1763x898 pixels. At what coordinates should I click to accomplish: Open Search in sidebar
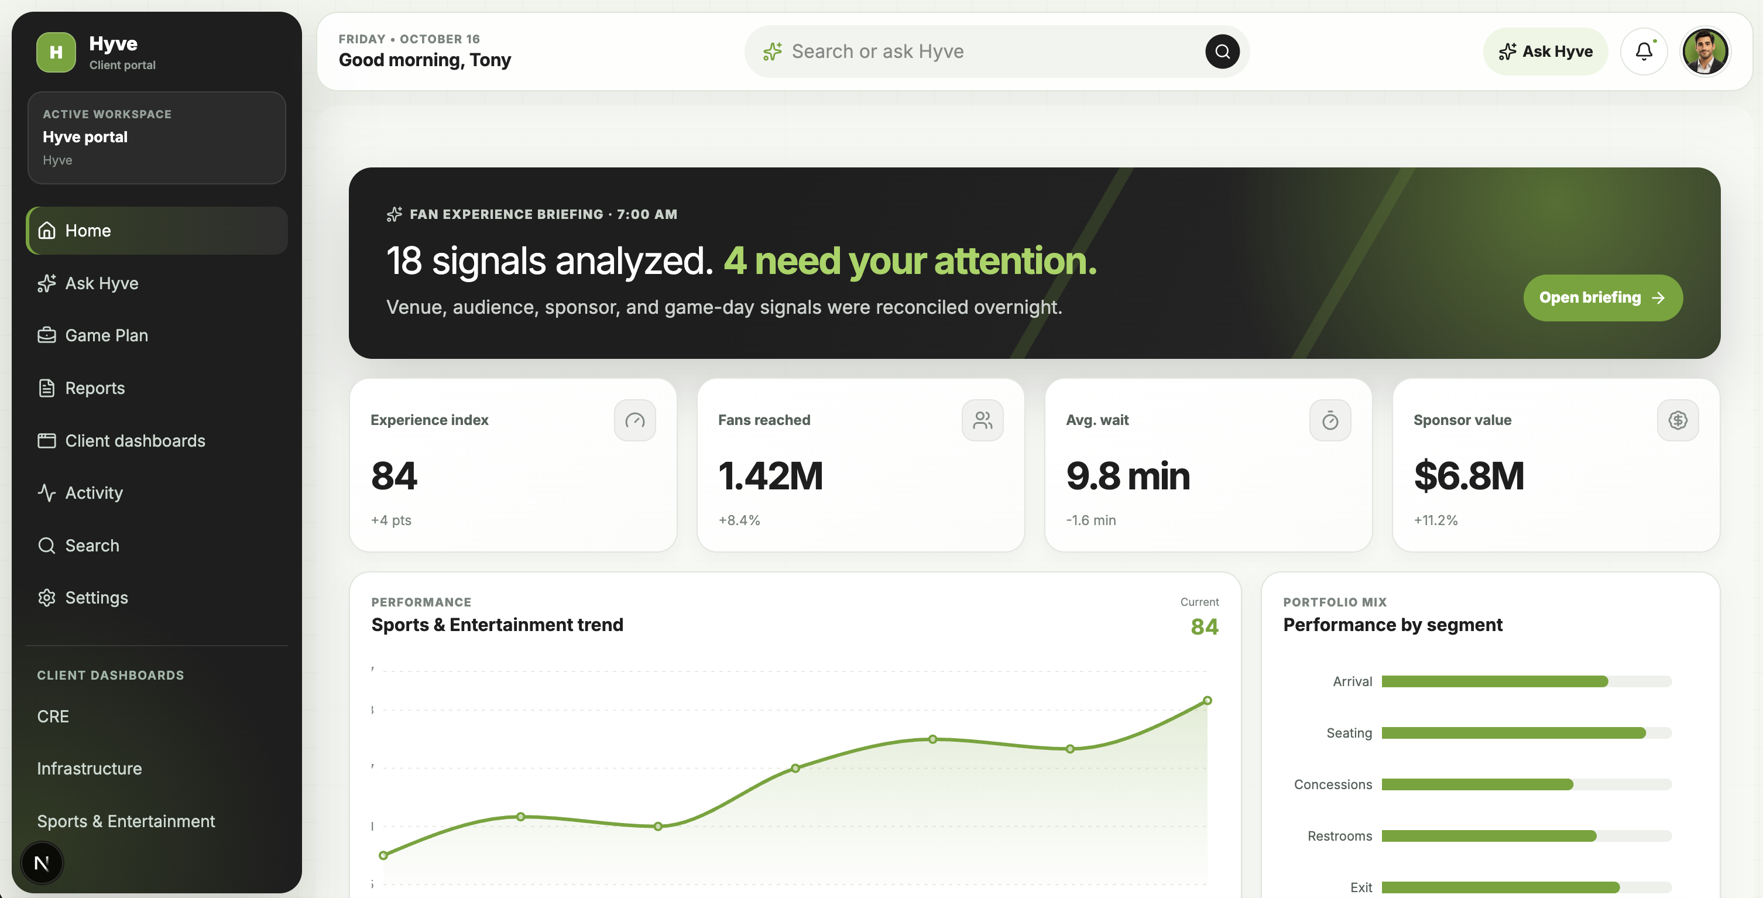(x=157, y=546)
